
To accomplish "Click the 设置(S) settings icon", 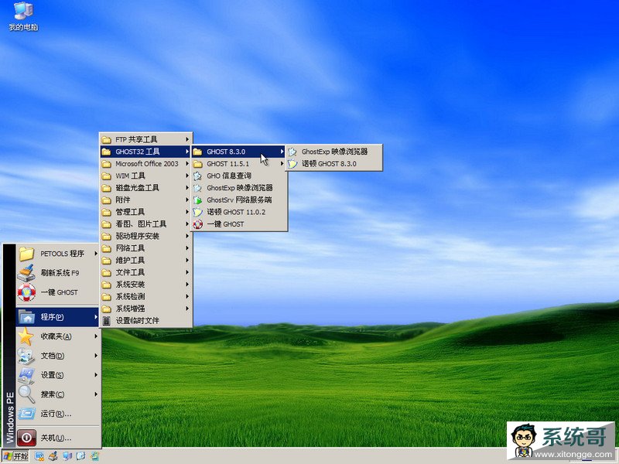I will tap(26, 375).
